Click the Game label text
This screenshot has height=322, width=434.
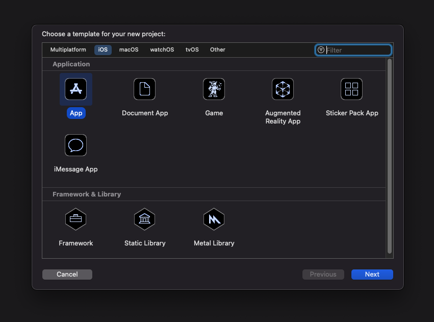point(214,113)
